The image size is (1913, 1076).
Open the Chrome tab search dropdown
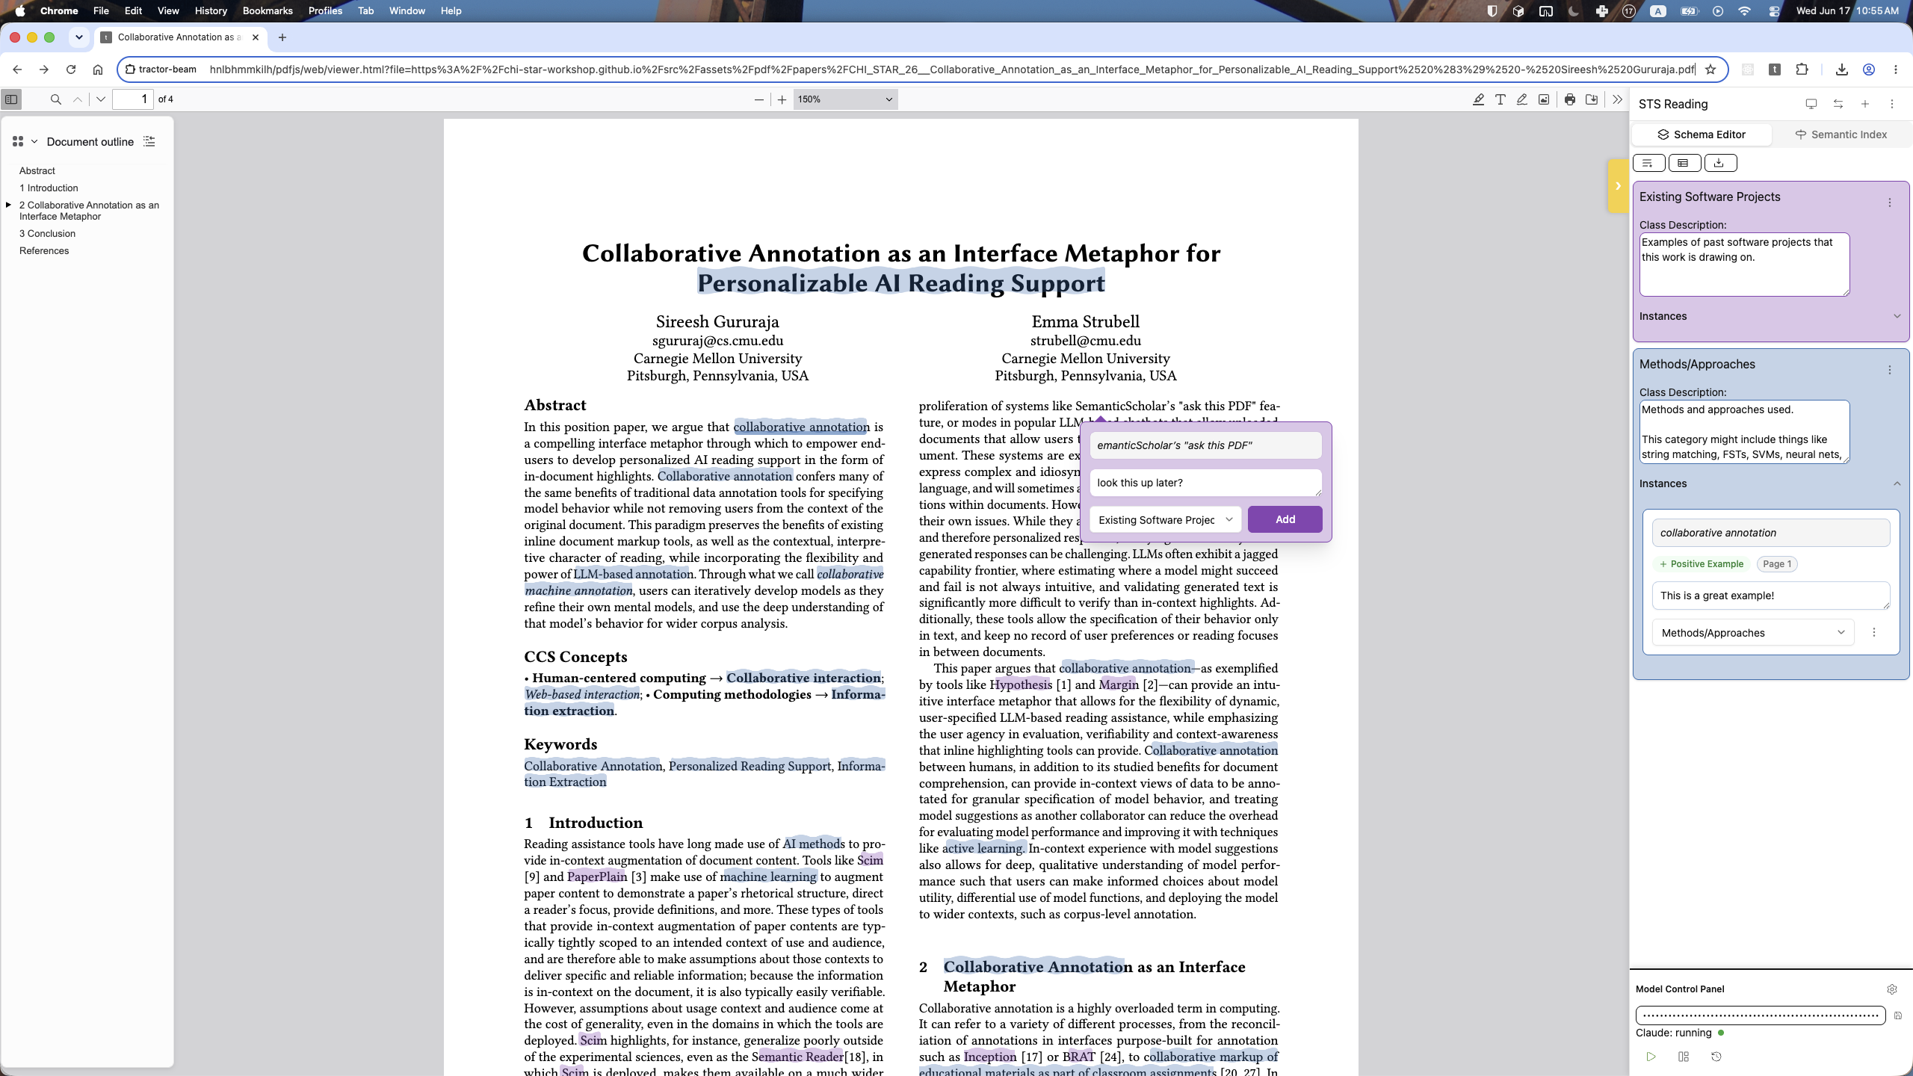(78, 37)
